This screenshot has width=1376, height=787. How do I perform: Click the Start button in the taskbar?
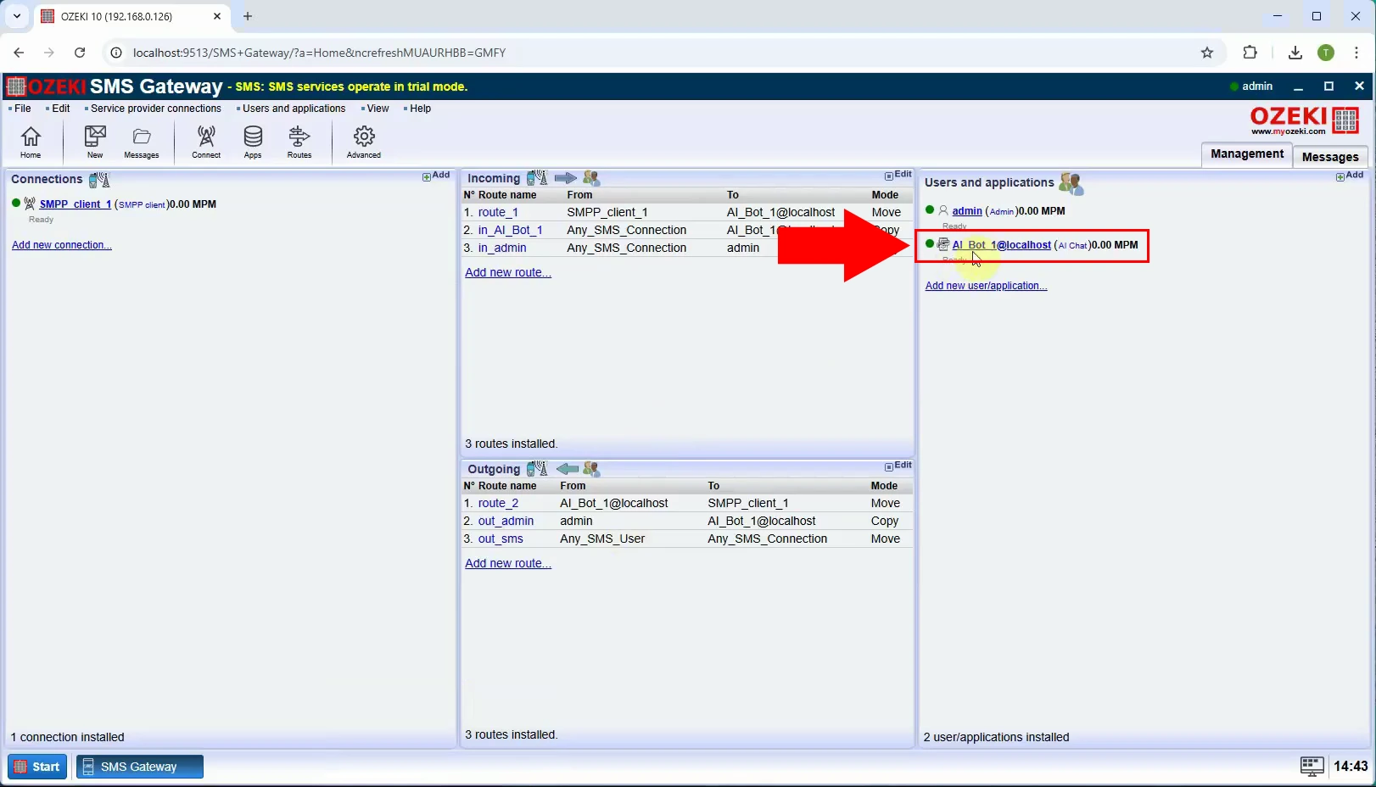[37, 767]
